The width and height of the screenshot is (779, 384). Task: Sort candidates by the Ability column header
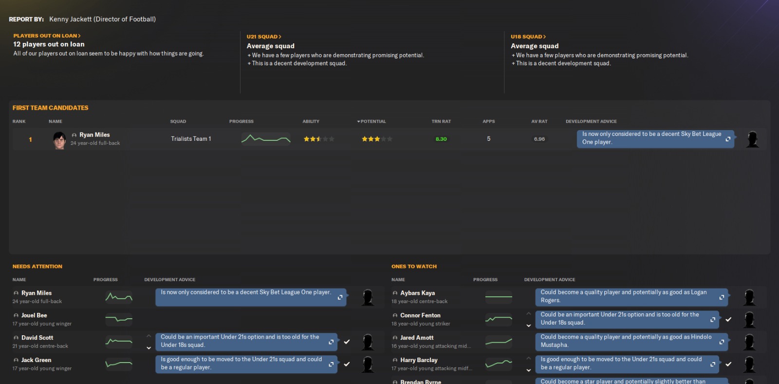311,121
